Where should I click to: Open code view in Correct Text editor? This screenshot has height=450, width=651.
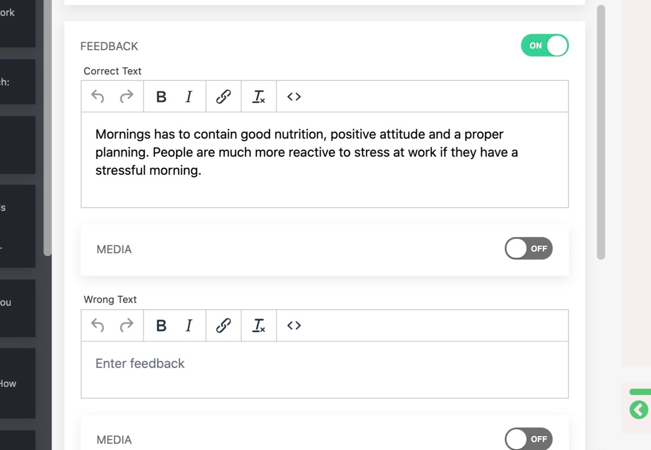(x=294, y=97)
